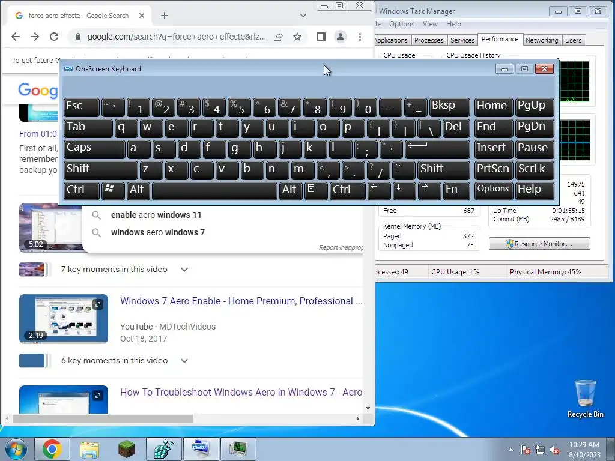
Task: Click Chrome horizontal scrollbar thumb
Action: [x=103, y=418]
